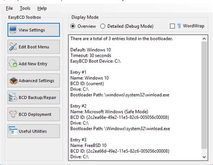The height and width of the screenshot is (165, 213).
Task: Click 'BCD ID: {current}' line
Action: 87,83
